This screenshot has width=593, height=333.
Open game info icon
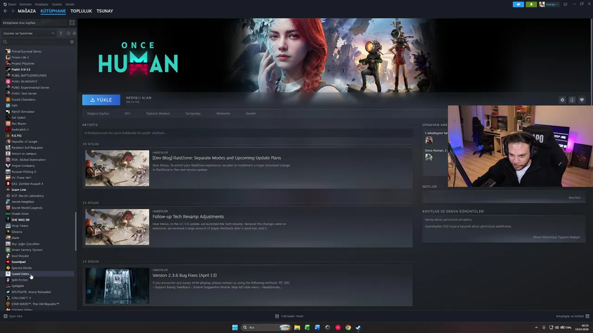pos(572,100)
